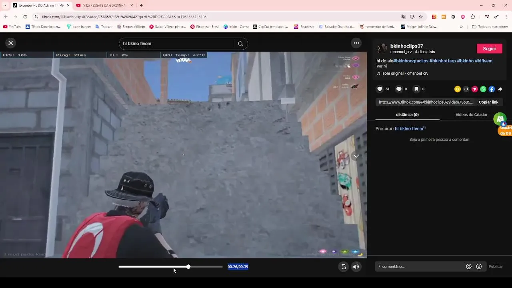Open the YouTube bookmark
The width and height of the screenshot is (512, 288).
[12, 27]
